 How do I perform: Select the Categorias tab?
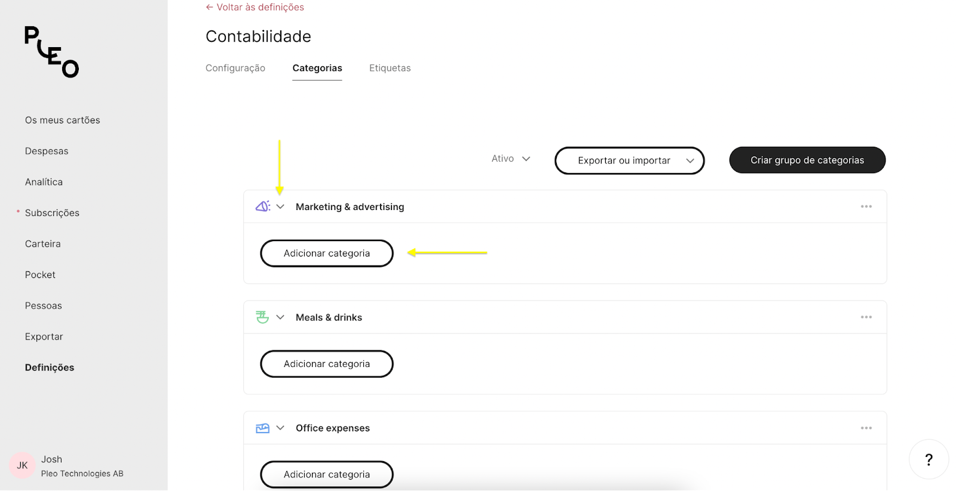click(317, 68)
